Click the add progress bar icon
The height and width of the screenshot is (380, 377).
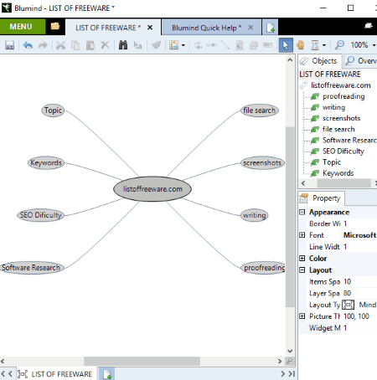(x=268, y=45)
